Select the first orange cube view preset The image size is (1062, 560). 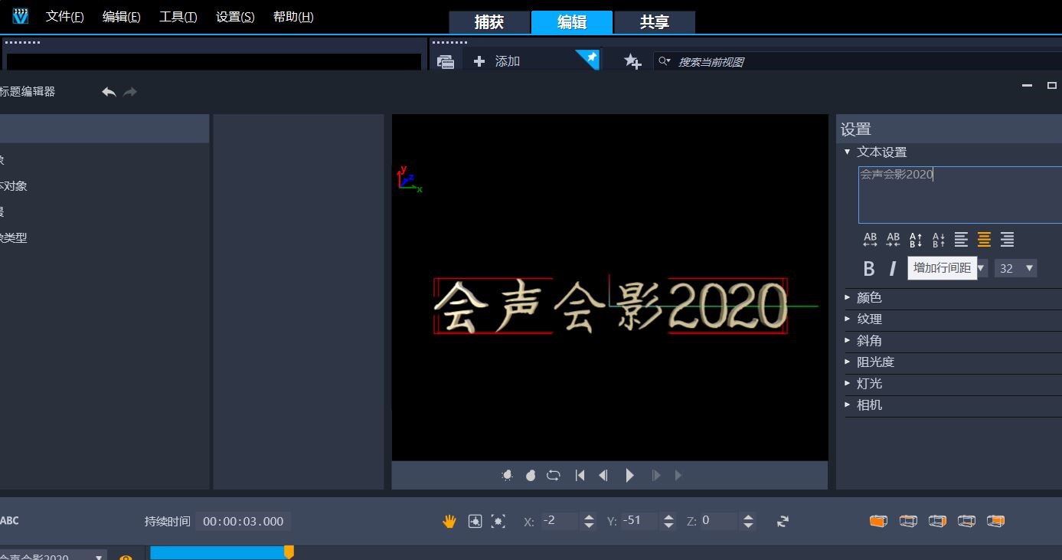pyautogui.click(x=878, y=521)
